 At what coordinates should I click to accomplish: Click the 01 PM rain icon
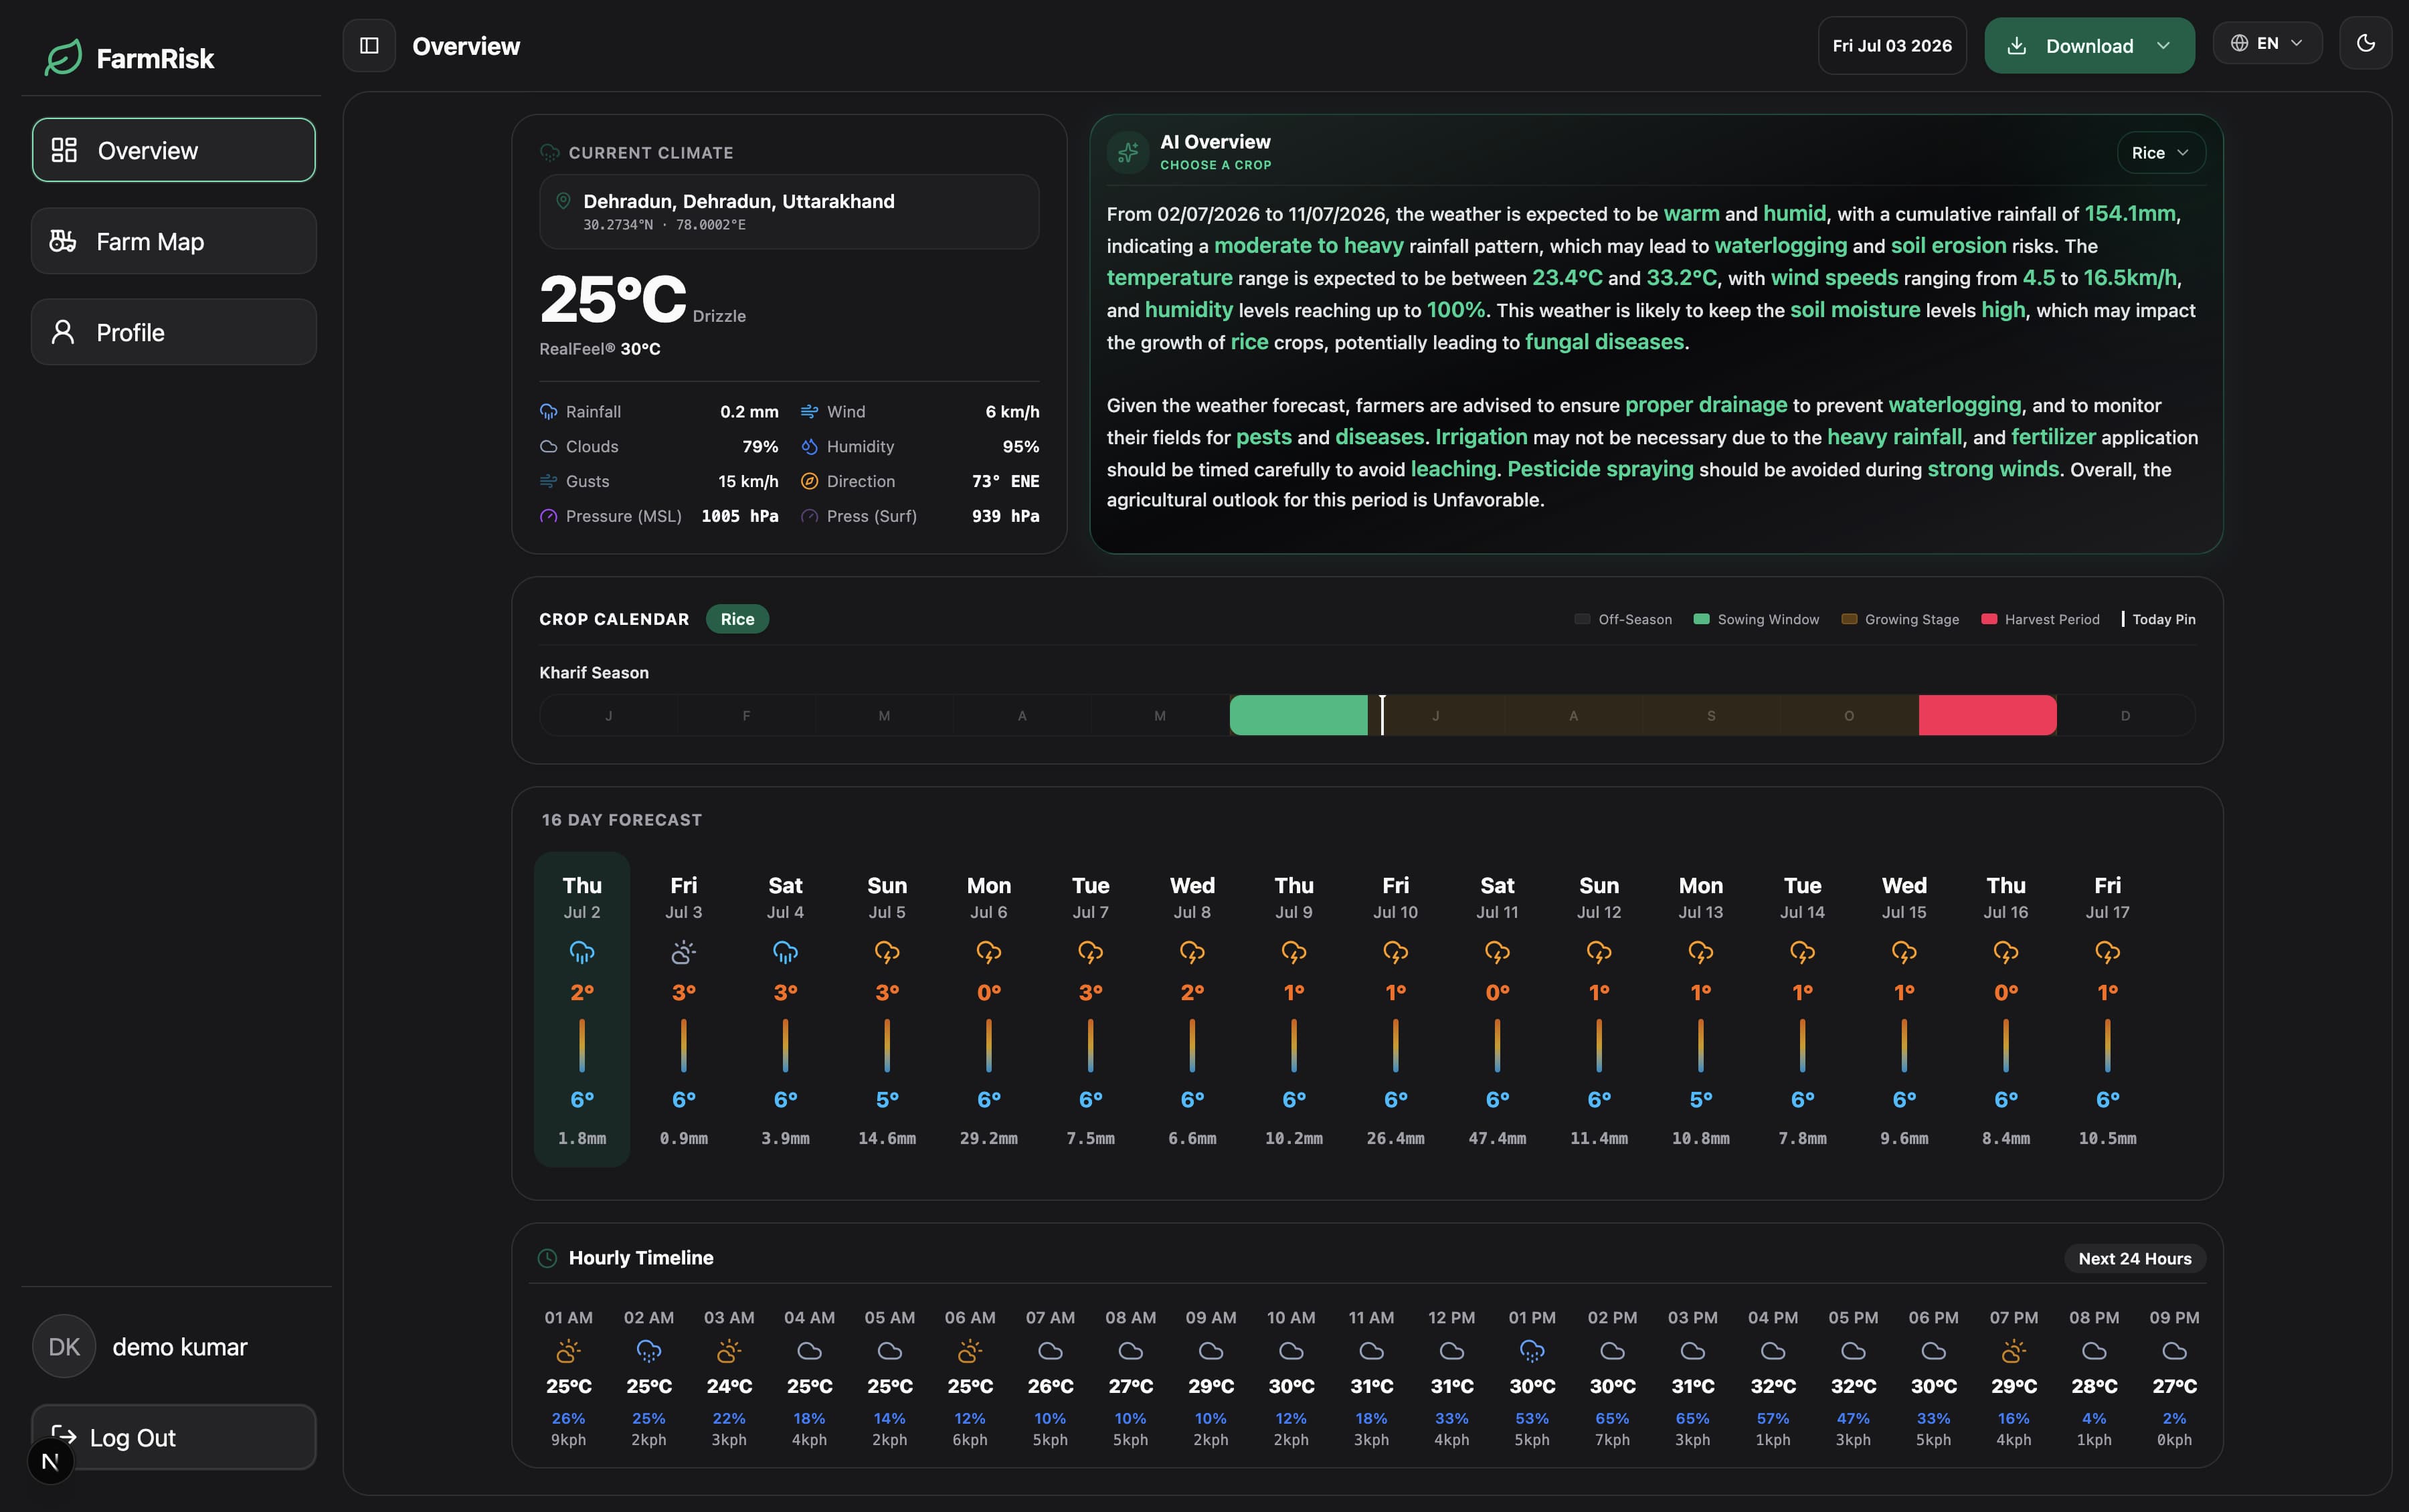coord(1531,1352)
